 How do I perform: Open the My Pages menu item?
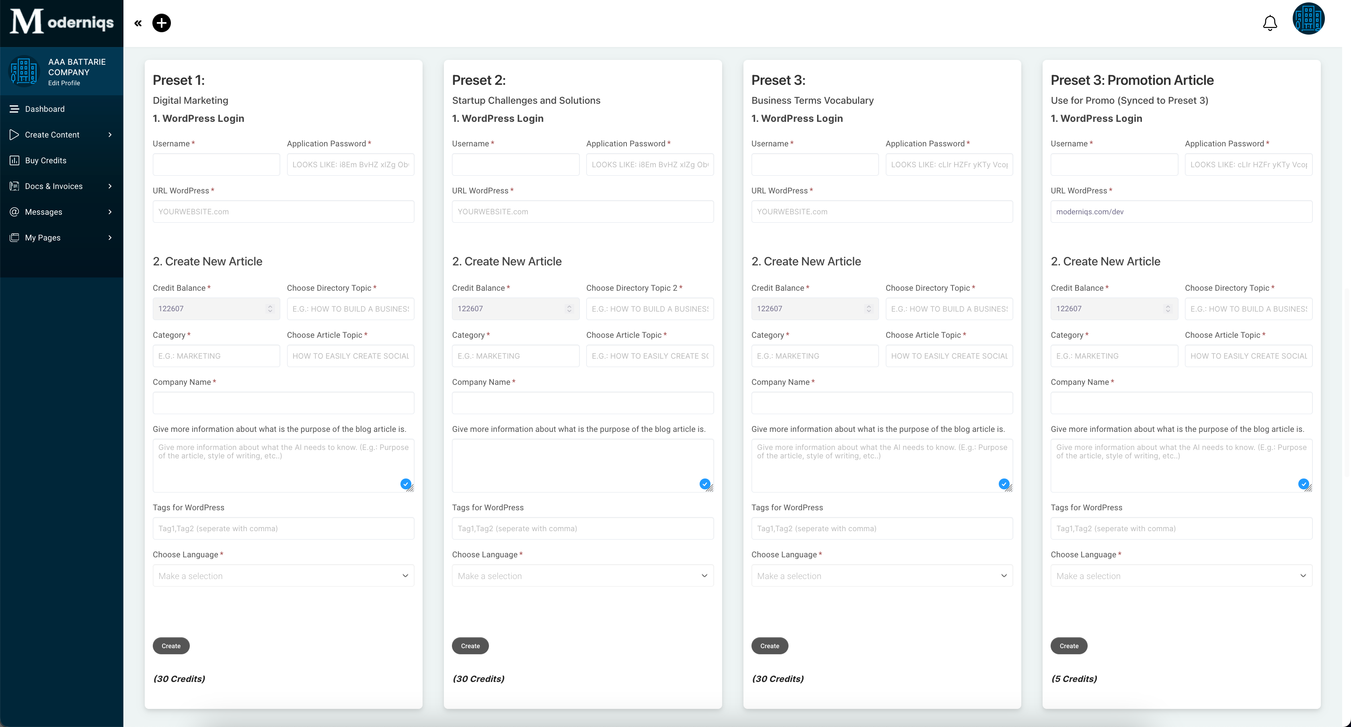pos(43,238)
